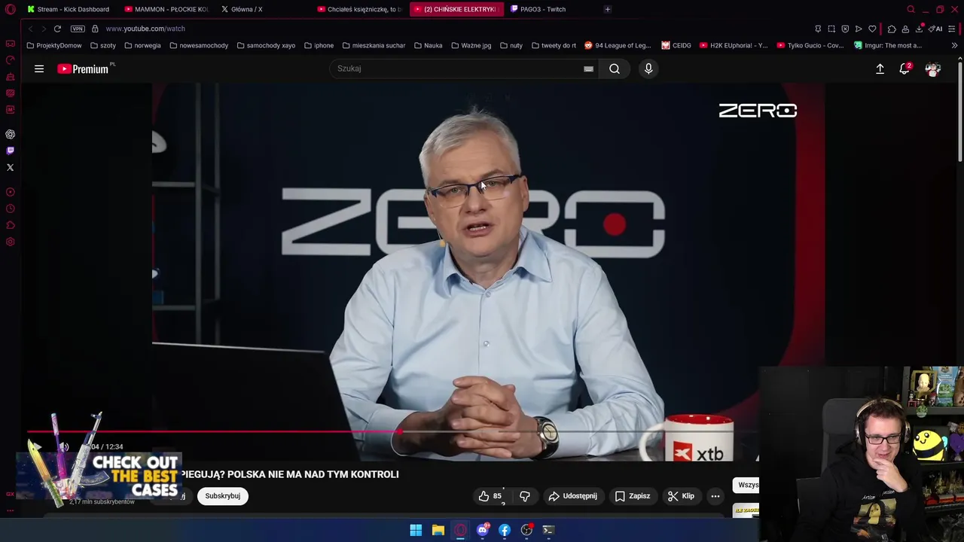Reload the page with refresh icon
The width and height of the screenshot is (964, 542).
point(57,29)
